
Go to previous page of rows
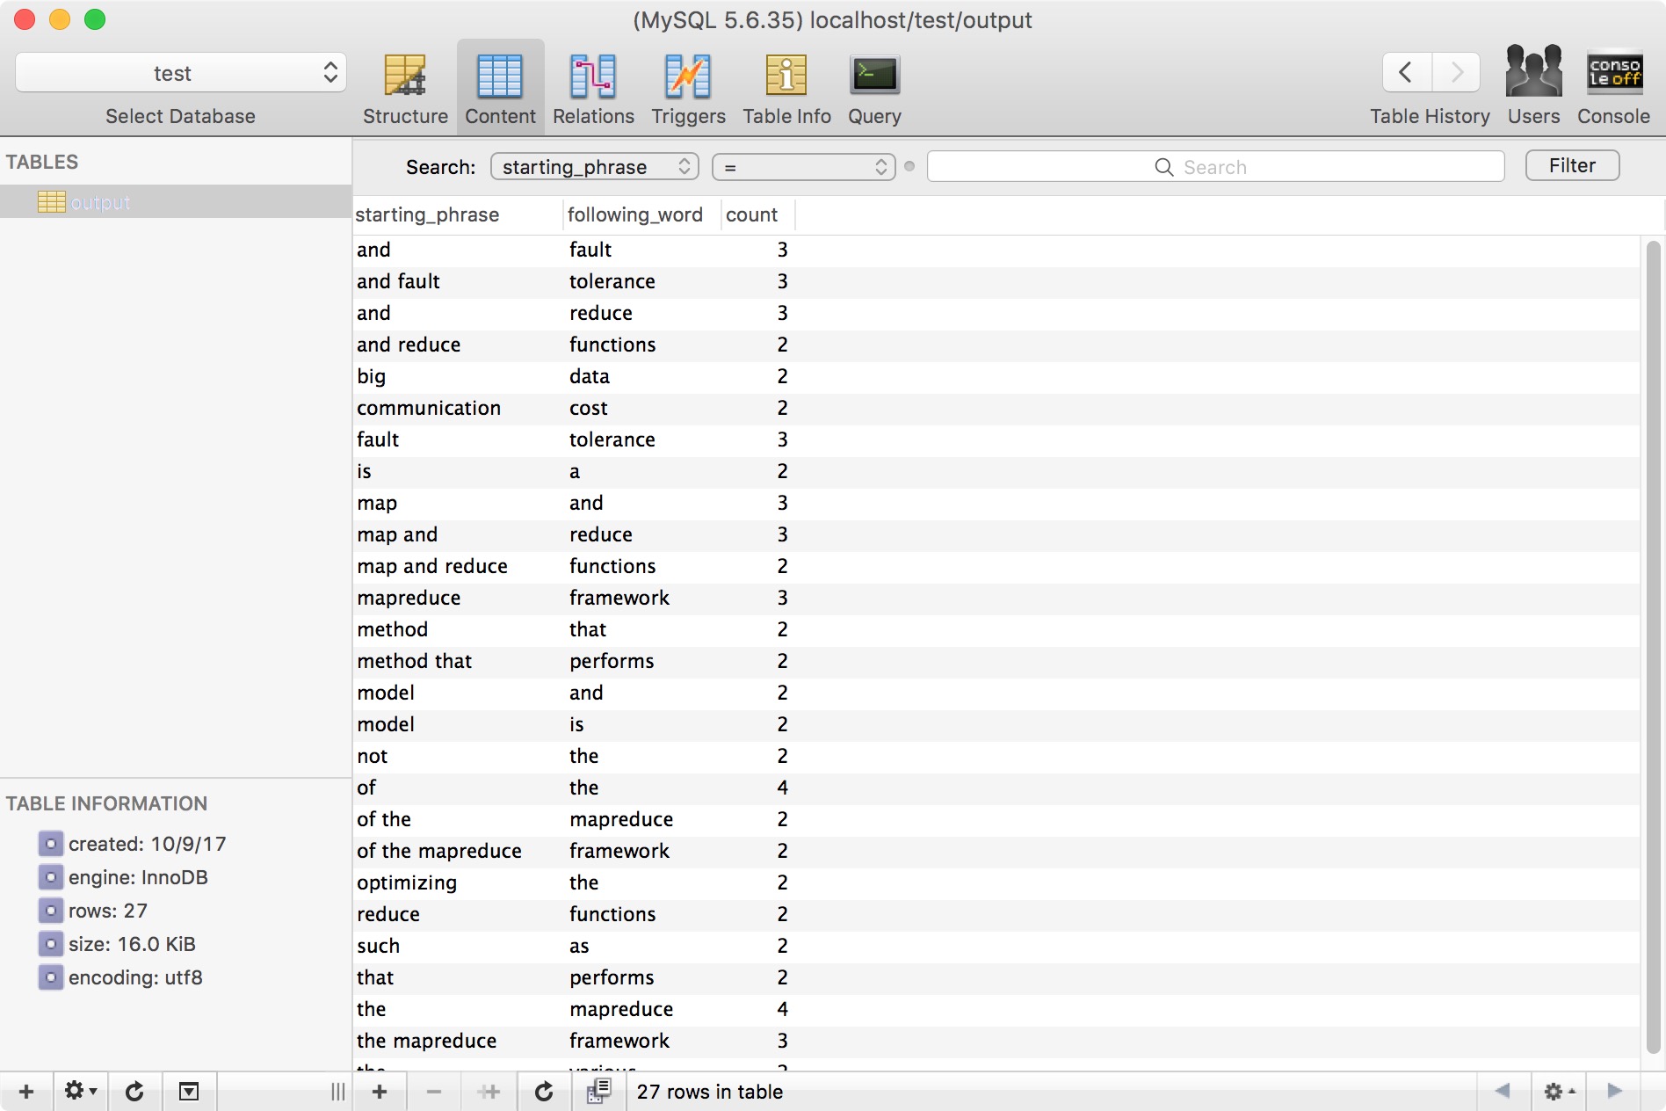[x=1503, y=1092]
